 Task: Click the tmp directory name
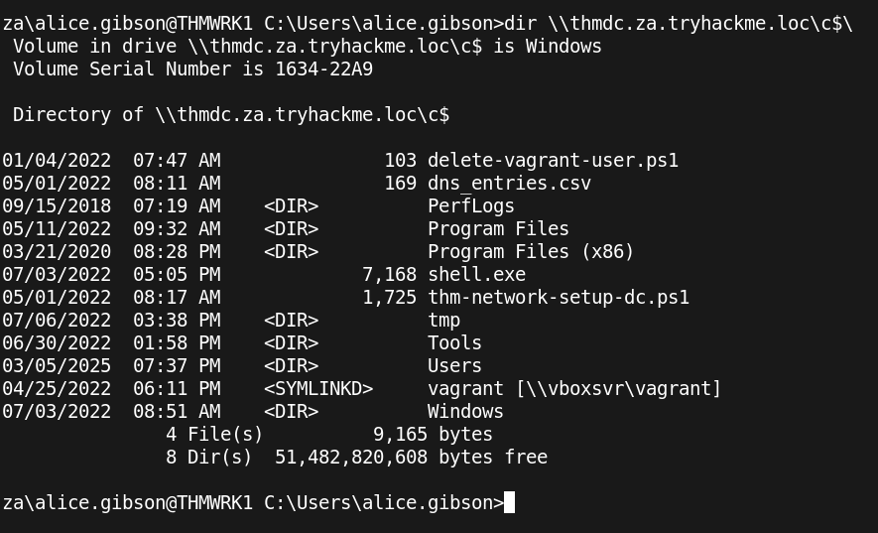443,321
